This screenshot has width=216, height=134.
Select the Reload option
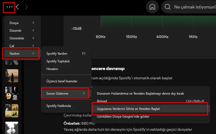coord(151,101)
